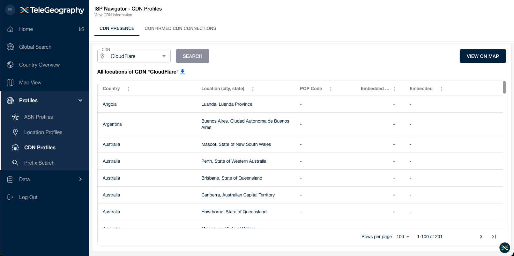Collapse the Profiles menu chevron
Image resolution: width=514 pixels, height=256 pixels.
coord(80,100)
